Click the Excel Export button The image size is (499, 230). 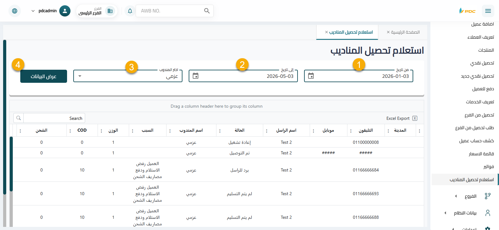pos(402,118)
